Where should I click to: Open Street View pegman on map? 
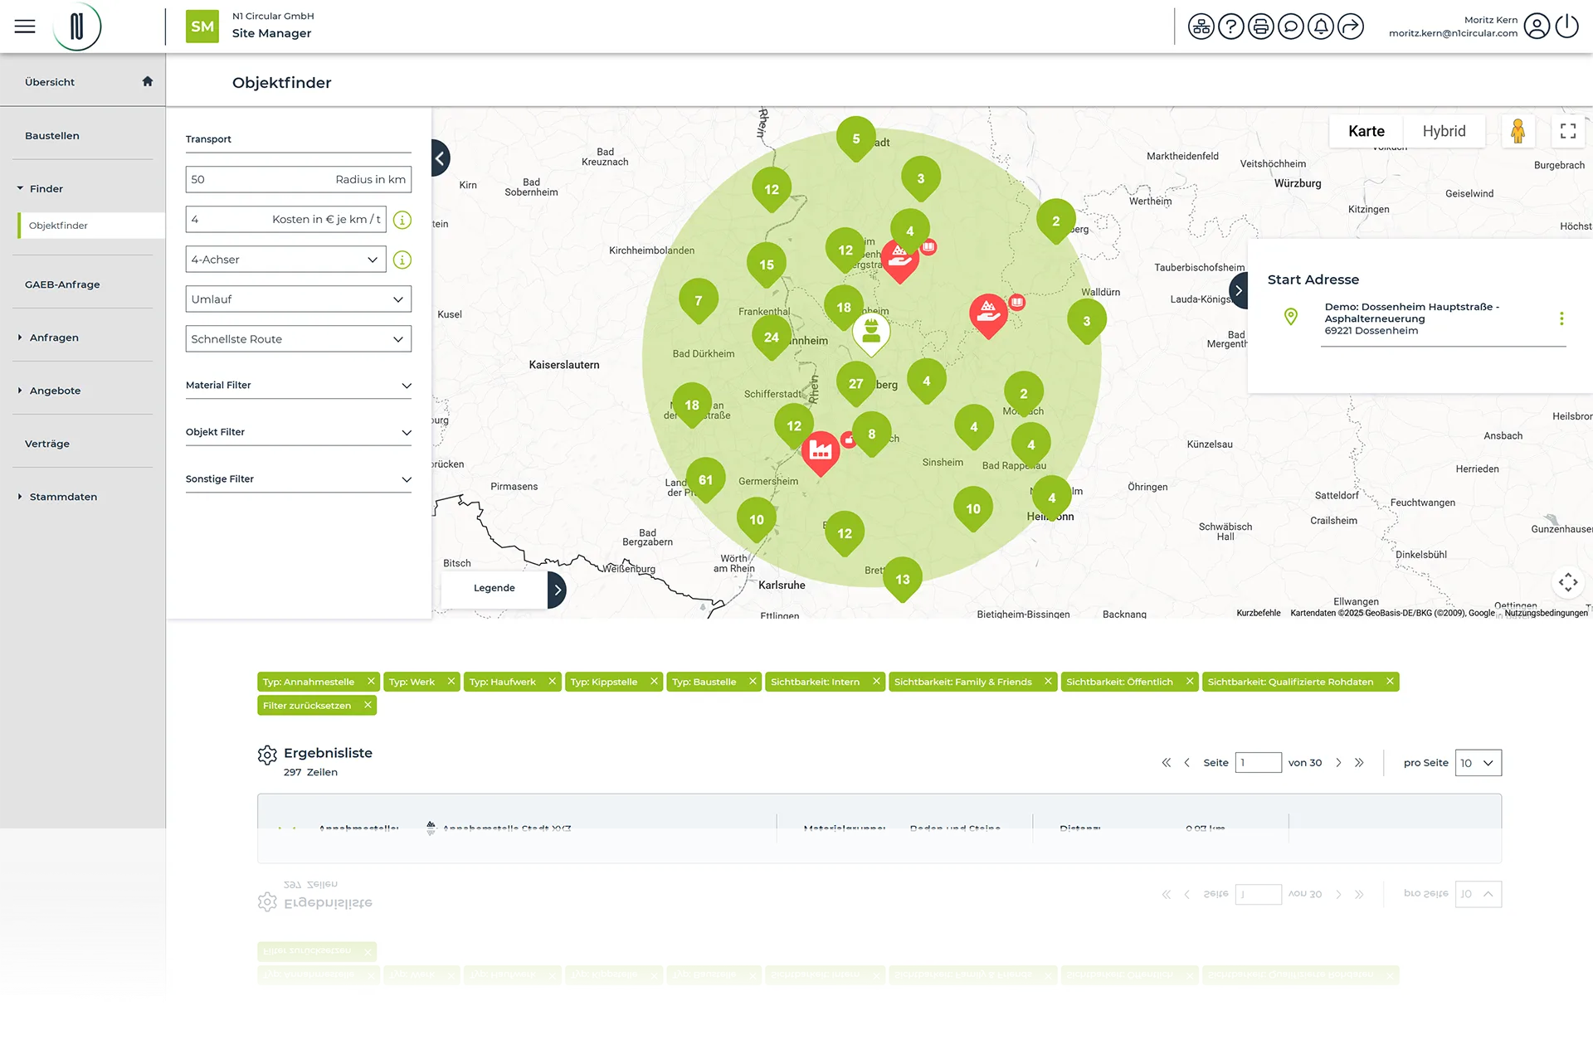[1517, 131]
